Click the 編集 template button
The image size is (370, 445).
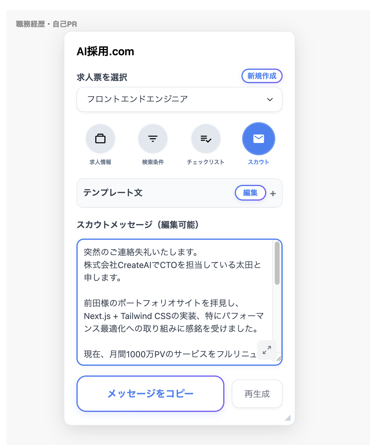[251, 193]
